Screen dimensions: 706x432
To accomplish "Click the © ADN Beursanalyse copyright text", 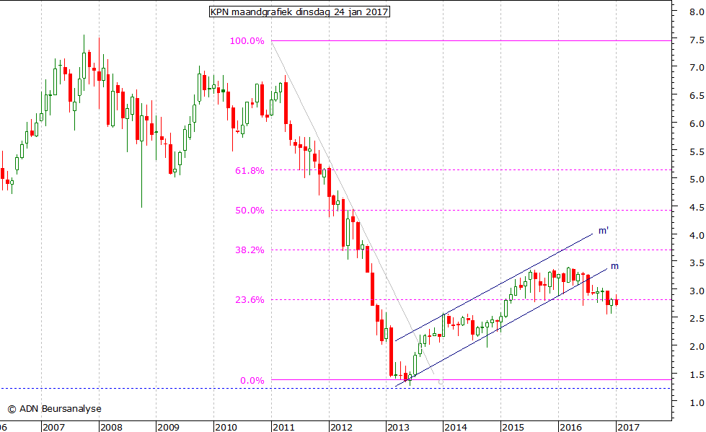I will click(55, 409).
